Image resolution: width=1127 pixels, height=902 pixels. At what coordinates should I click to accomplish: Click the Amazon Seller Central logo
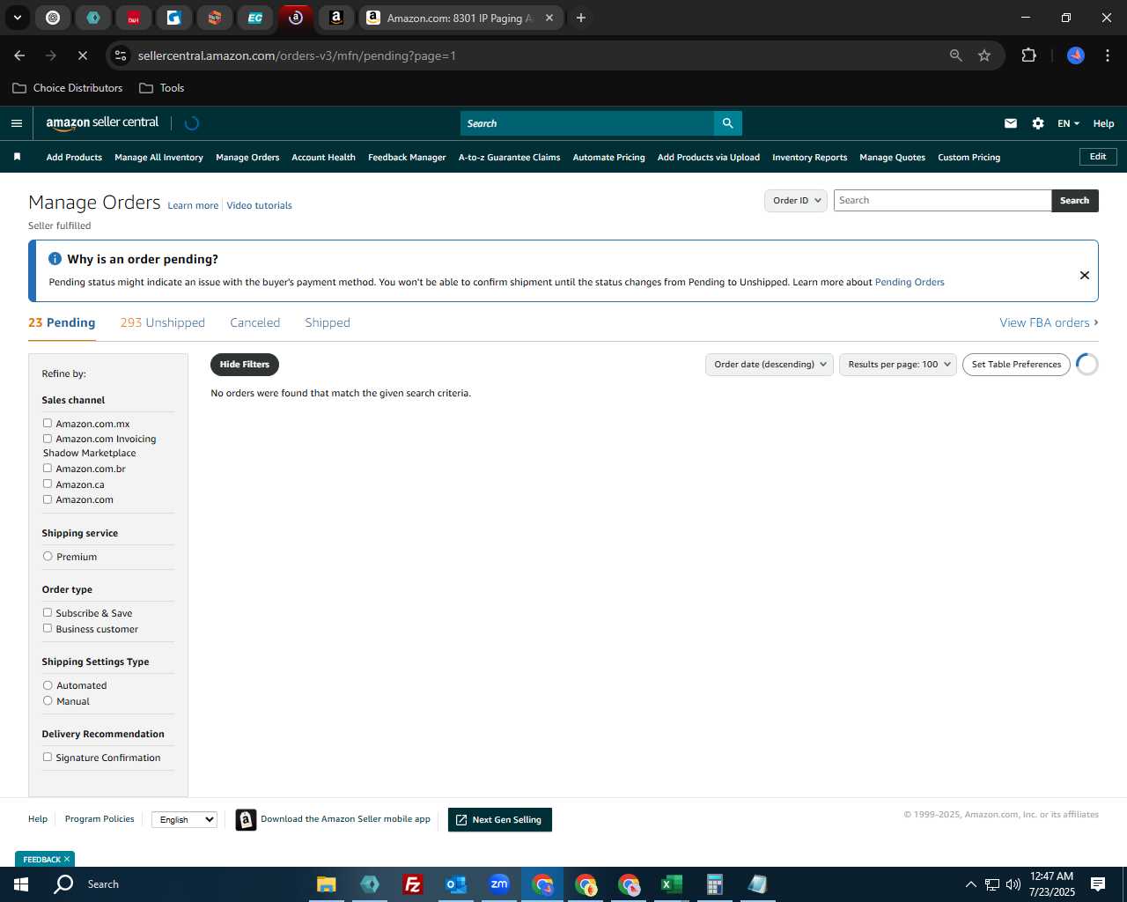click(102, 123)
